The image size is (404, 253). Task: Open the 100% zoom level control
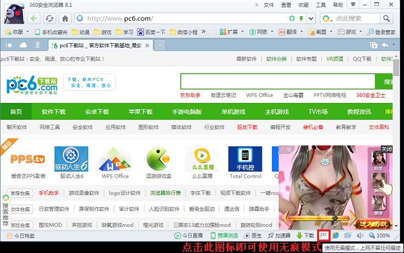point(380,236)
